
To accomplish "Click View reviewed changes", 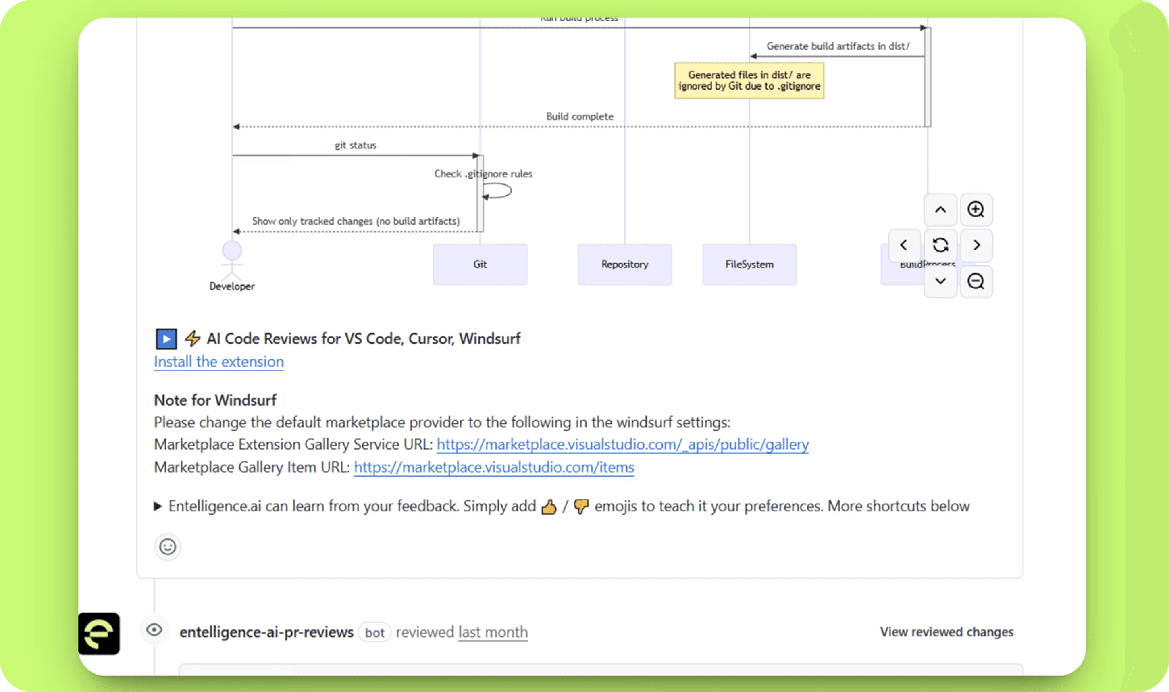I will pyautogui.click(x=946, y=632).
